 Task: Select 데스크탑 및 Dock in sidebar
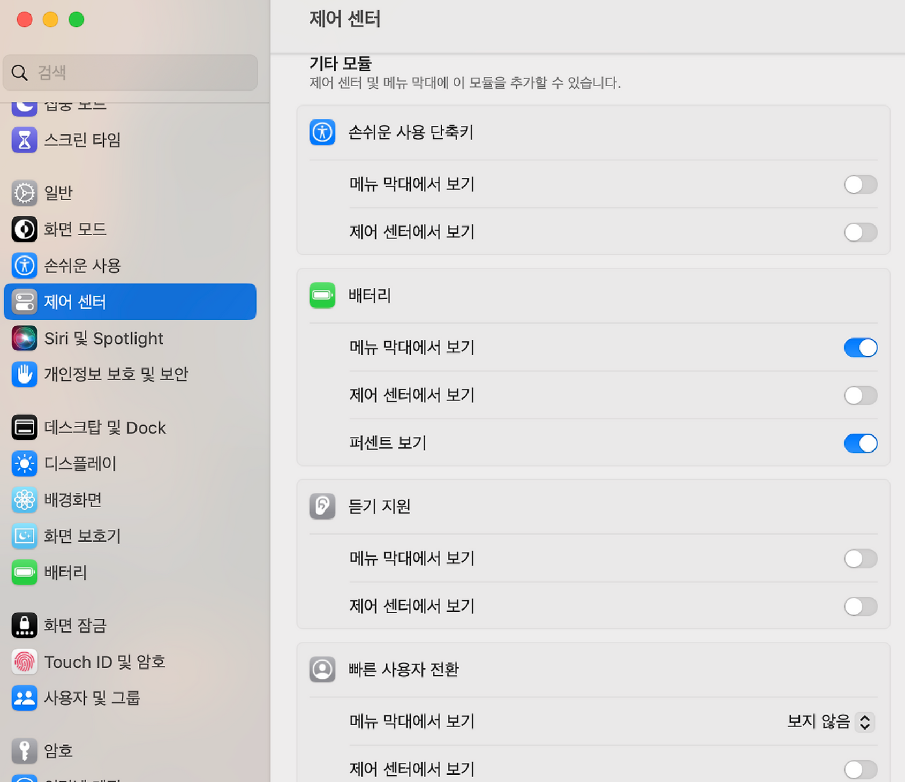click(105, 428)
